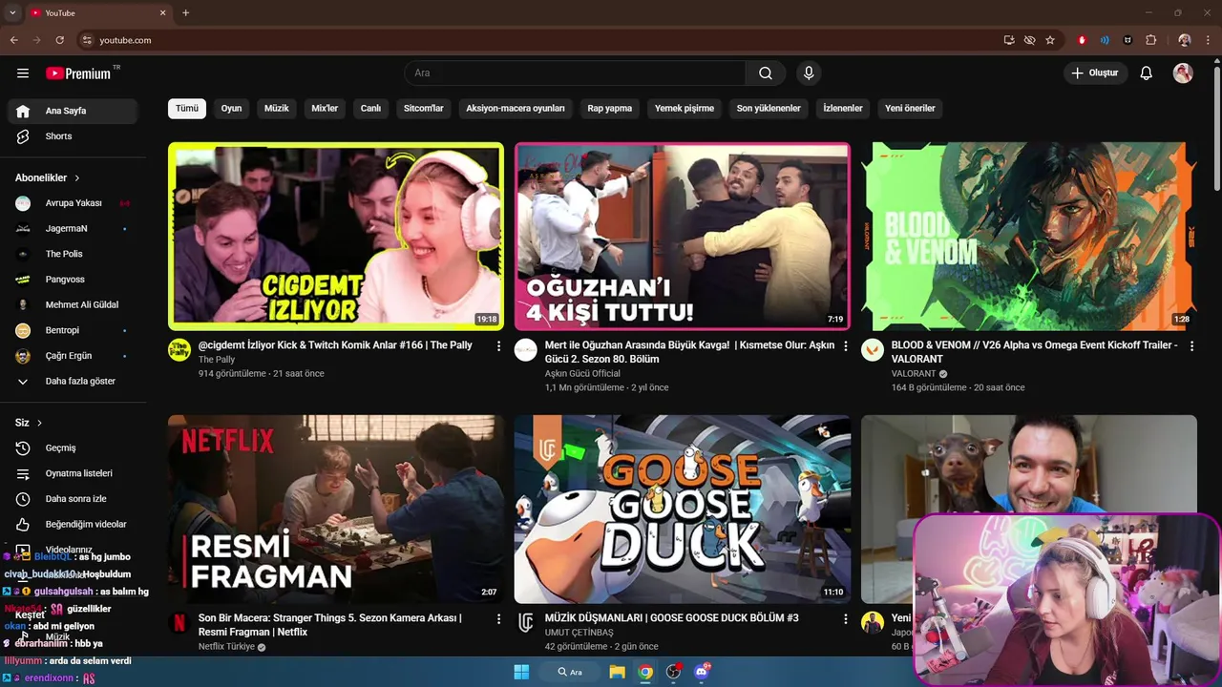Open more options for the BLOOD & VENOM video
This screenshot has width=1222, height=687.
pos(1191,346)
